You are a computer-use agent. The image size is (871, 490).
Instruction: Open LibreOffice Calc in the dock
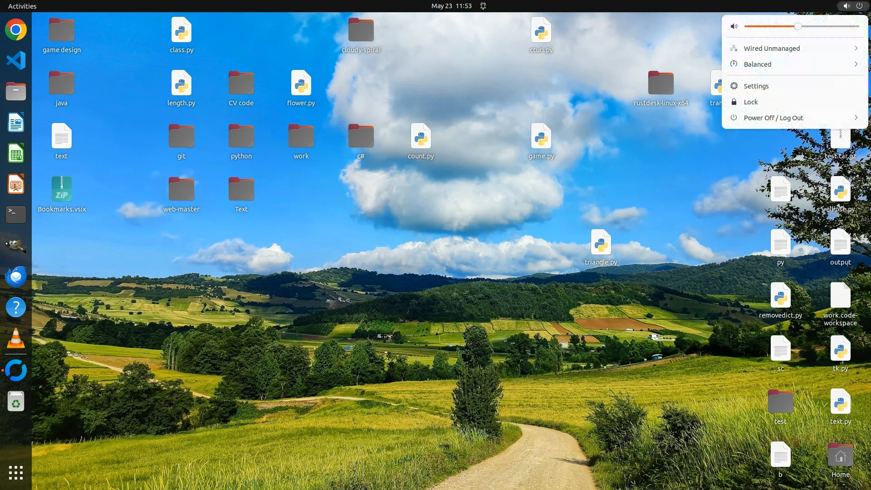click(x=16, y=153)
